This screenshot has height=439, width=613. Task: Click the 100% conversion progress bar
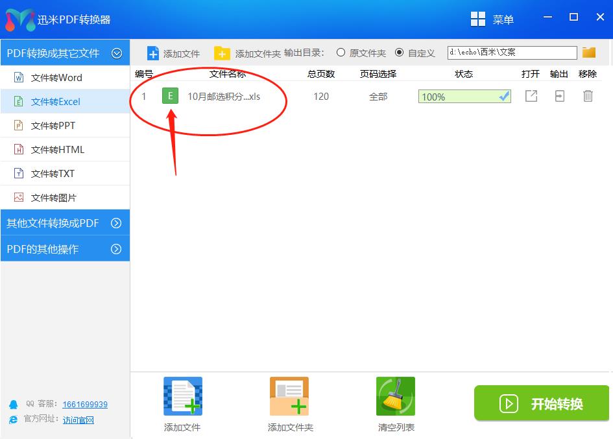pos(464,97)
